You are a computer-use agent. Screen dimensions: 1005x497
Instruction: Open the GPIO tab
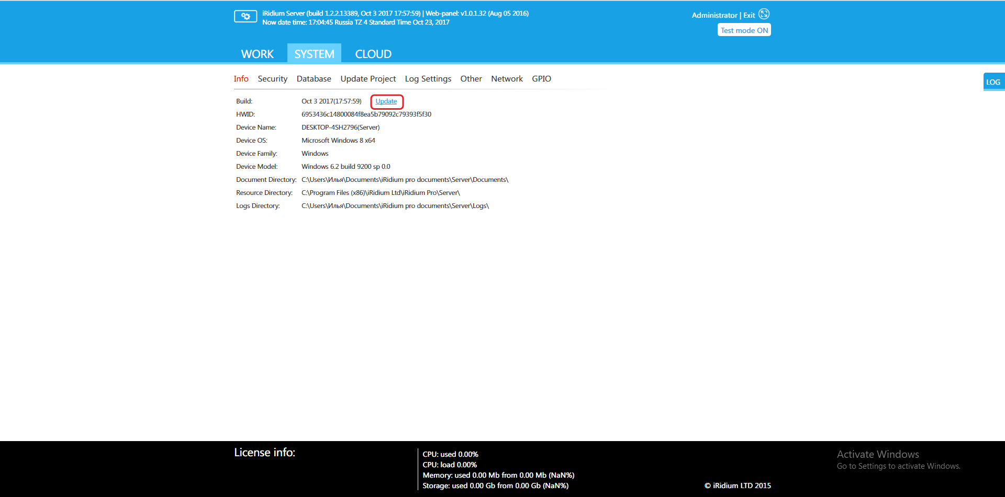(541, 79)
